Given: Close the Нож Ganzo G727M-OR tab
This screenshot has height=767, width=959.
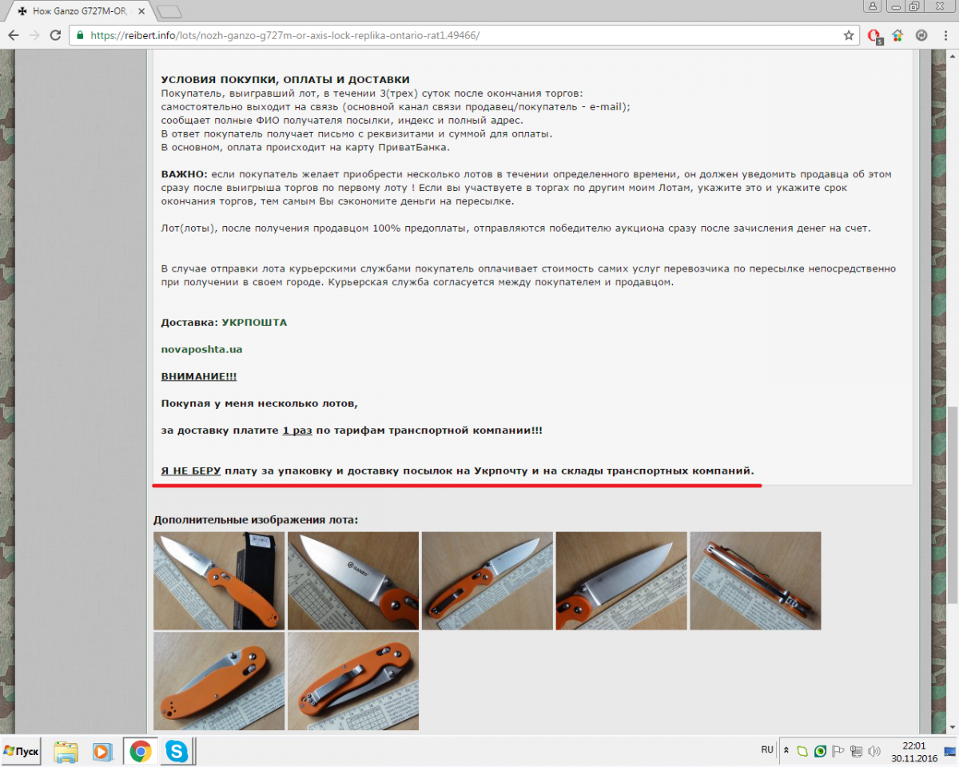Looking at the screenshot, I should coord(141,11).
